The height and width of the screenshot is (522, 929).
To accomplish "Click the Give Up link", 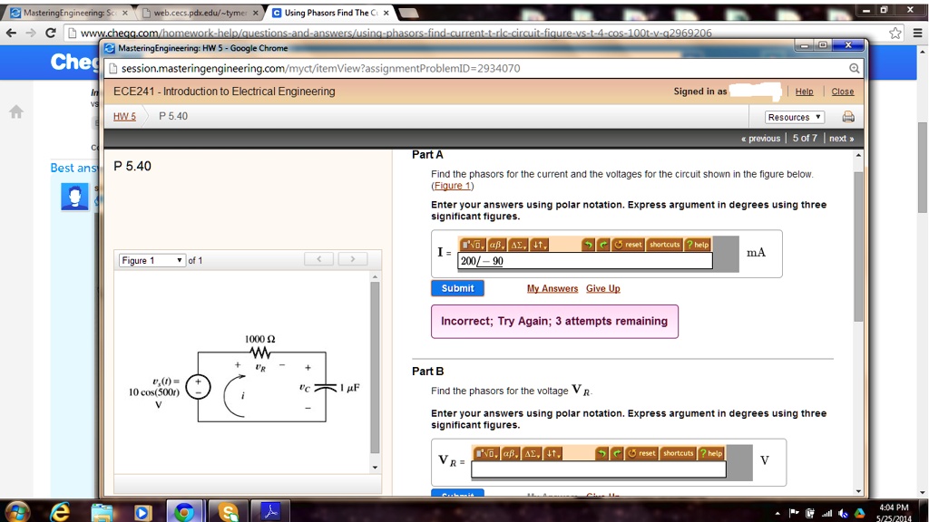I will tap(603, 287).
